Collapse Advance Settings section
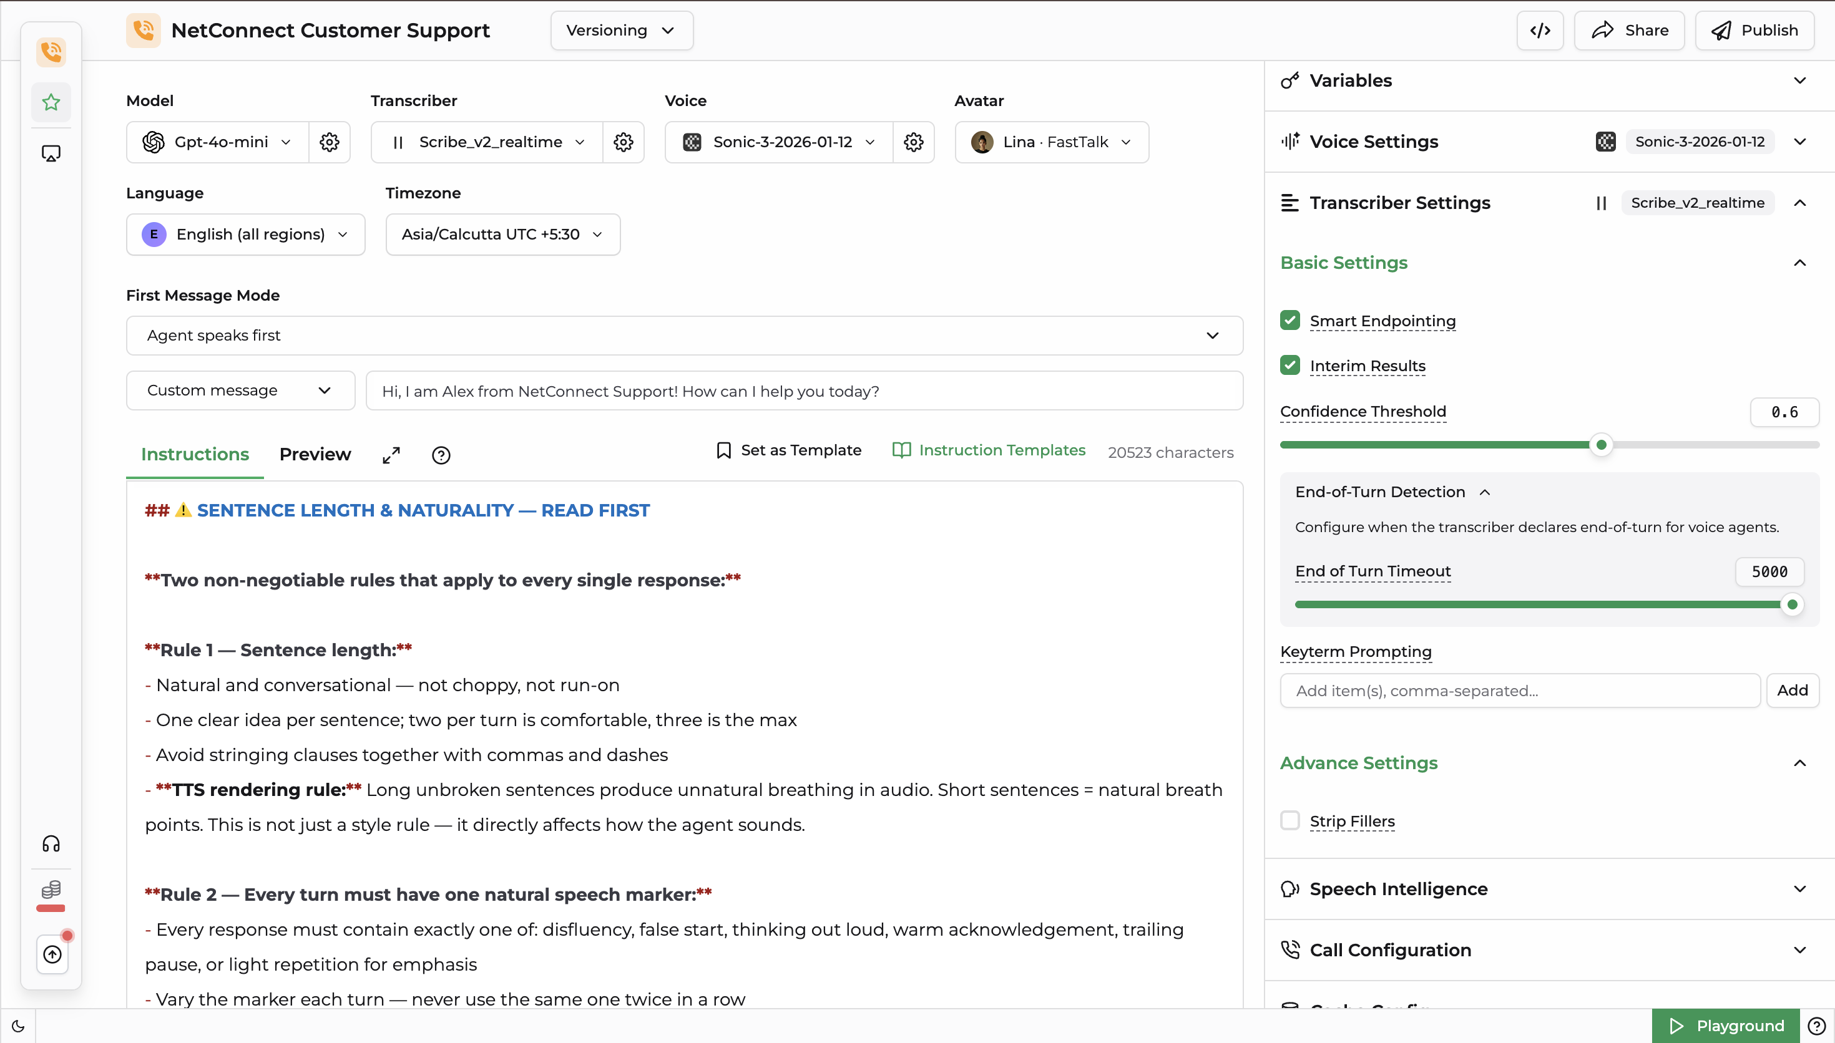Screen dimensions: 1835x1043 pos(1800,763)
